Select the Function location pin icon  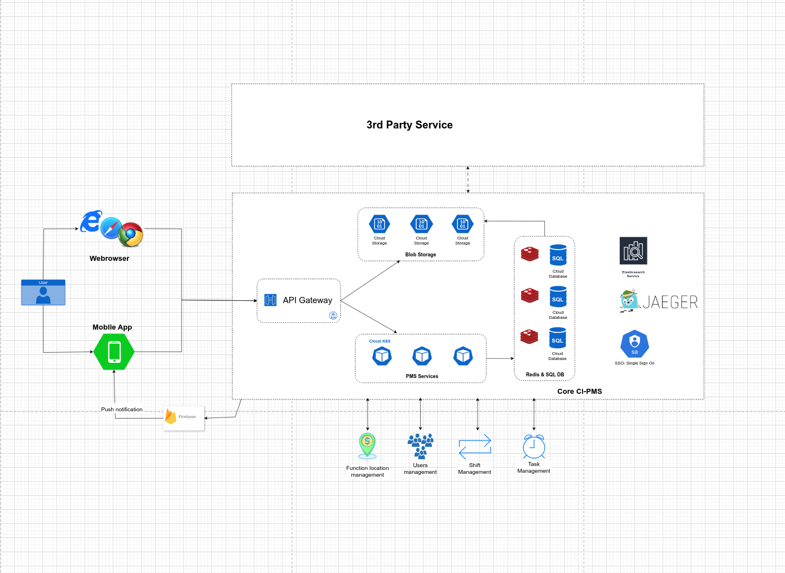coord(367,446)
